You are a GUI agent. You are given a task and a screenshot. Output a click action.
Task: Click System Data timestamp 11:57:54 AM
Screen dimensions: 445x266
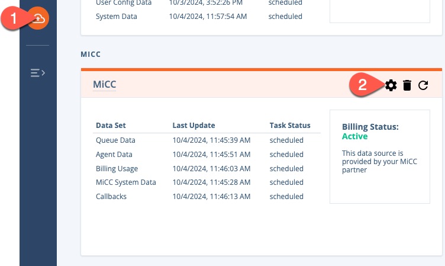(x=208, y=17)
